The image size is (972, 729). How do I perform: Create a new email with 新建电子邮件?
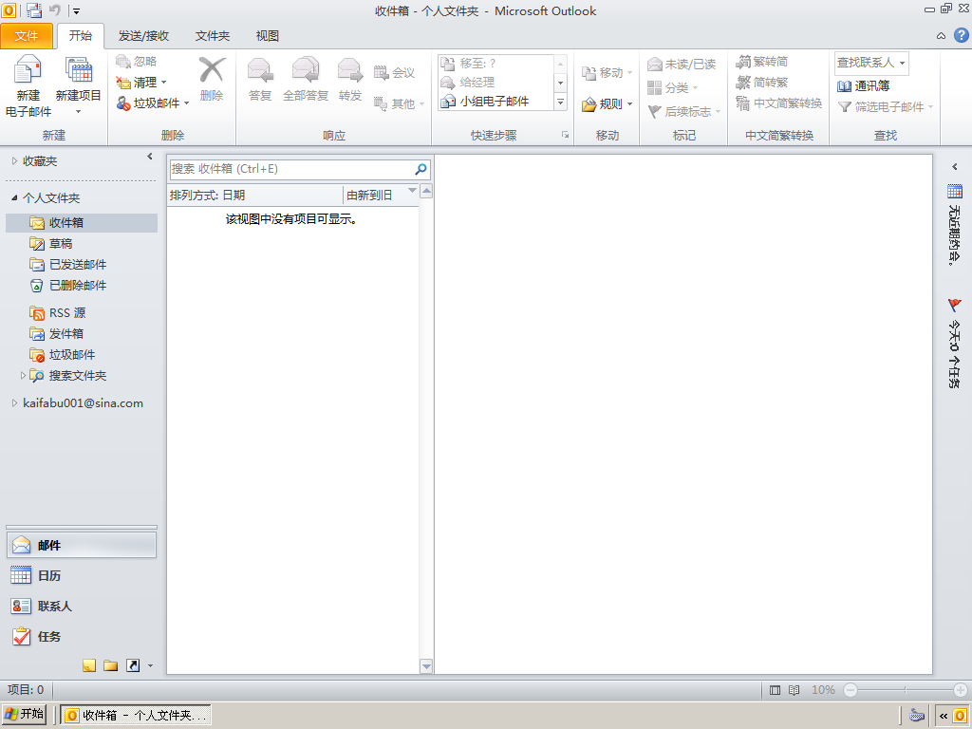tap(28, 86)
